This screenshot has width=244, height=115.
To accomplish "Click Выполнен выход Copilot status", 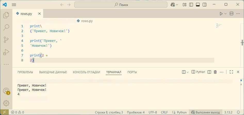I will (x=205, y=112).
